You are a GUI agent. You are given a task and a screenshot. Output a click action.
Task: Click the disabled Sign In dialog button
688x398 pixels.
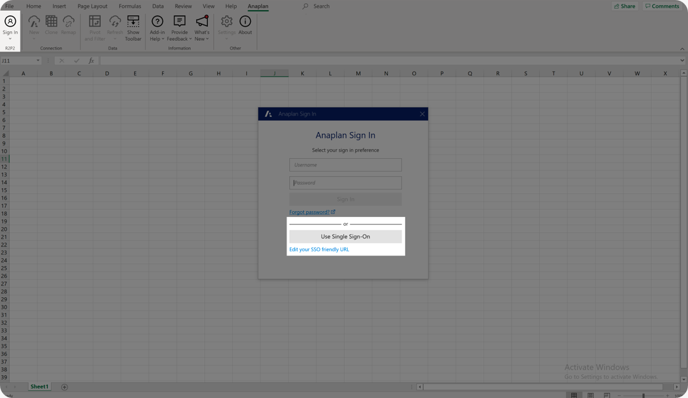point(345,200)
